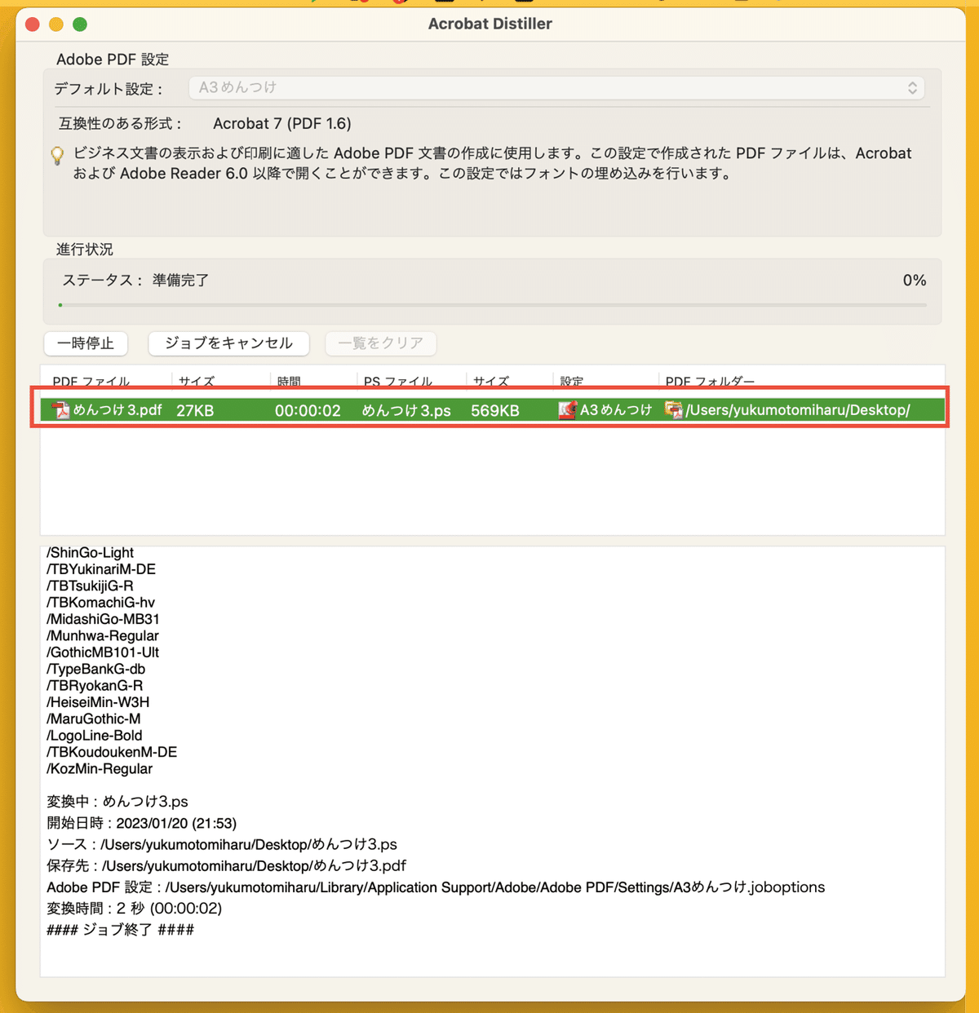This screenshot has width=979, height=1013.
Task: Click the #### ジョブ終了 #### log line
Action: click(121, 929)
